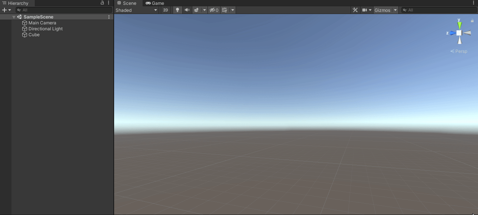Select the Cube object in Hierarchy
Viewport: 478px width, 215px height.
tap(34, 35)
